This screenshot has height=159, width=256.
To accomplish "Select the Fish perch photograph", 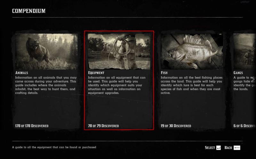I will [192, 52].
